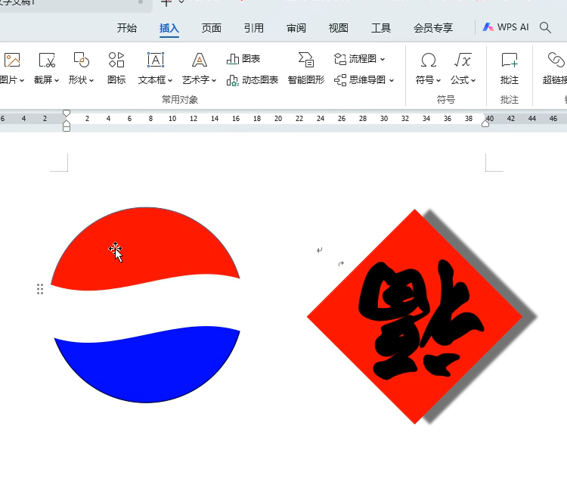Expand the 流程图 dropdown arrow
Image resolution: width=567 pixels, height=491 pixels.
pos(383,59)
